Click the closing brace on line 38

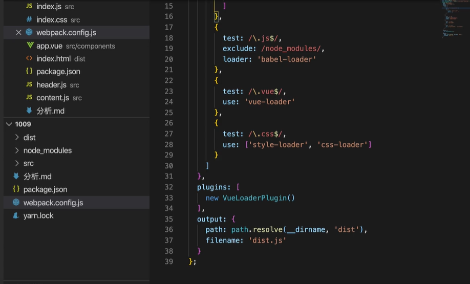point(199,251)
